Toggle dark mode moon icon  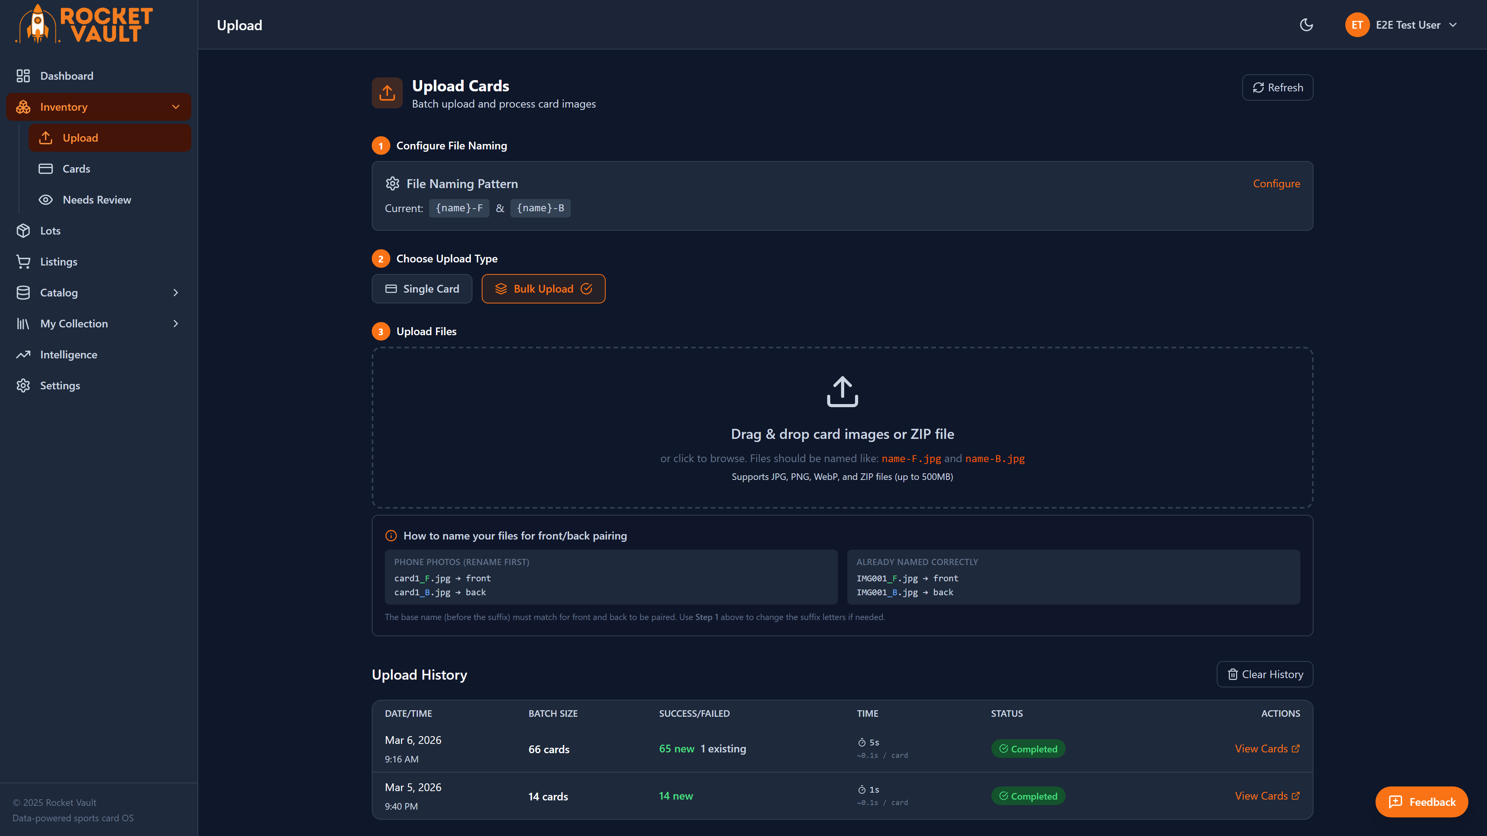click(x=1306, y=25)
